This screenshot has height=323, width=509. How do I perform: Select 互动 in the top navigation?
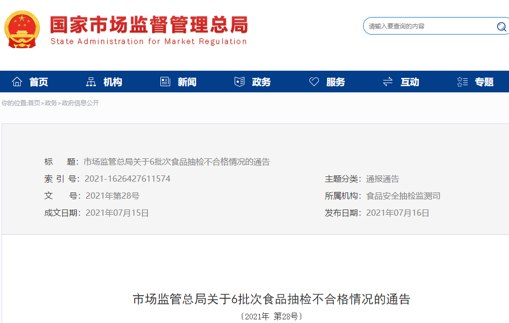point(409,81)
